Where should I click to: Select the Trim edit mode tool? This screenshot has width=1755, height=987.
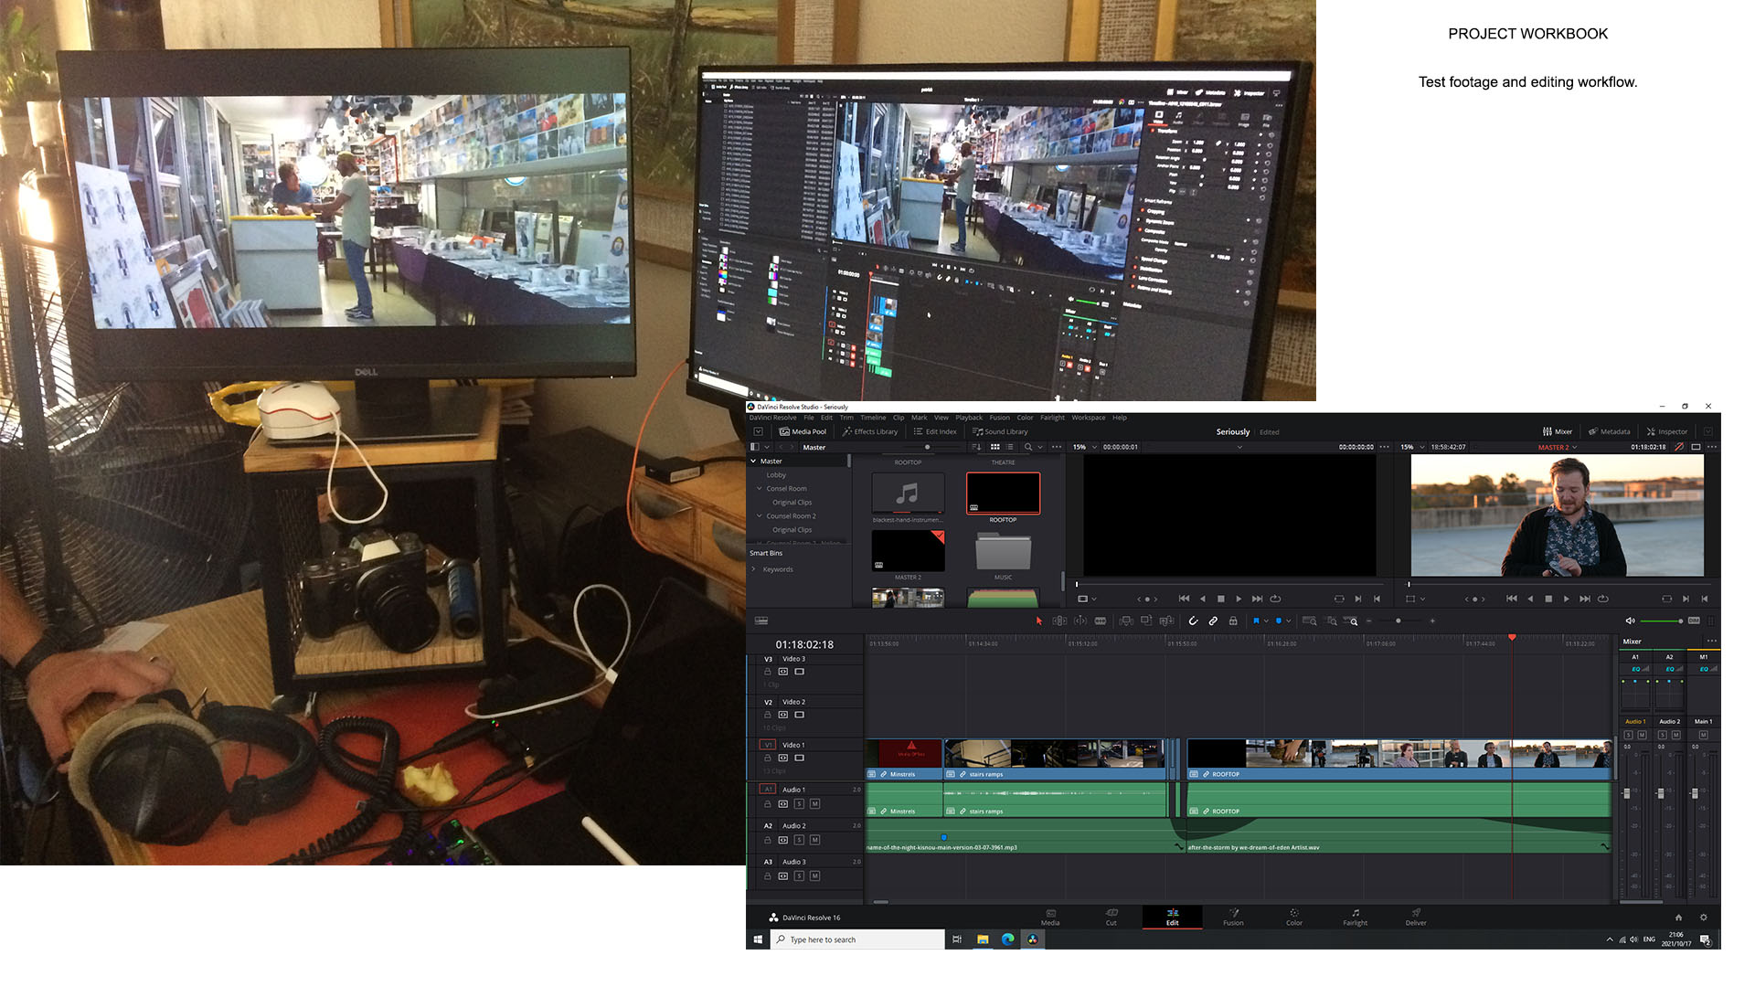pos(1059,621)
